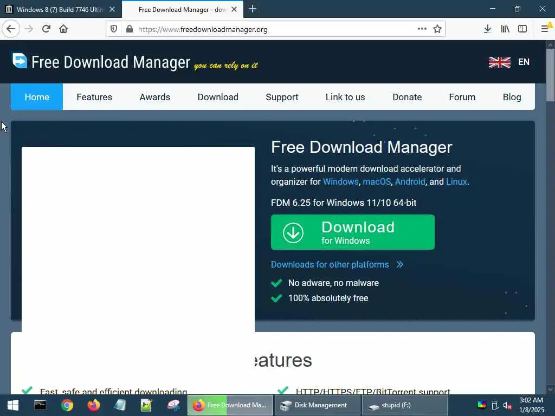The image size is (555, 416).
Task: Open the Donate navigation item
Action: click(x=407, y=97)
